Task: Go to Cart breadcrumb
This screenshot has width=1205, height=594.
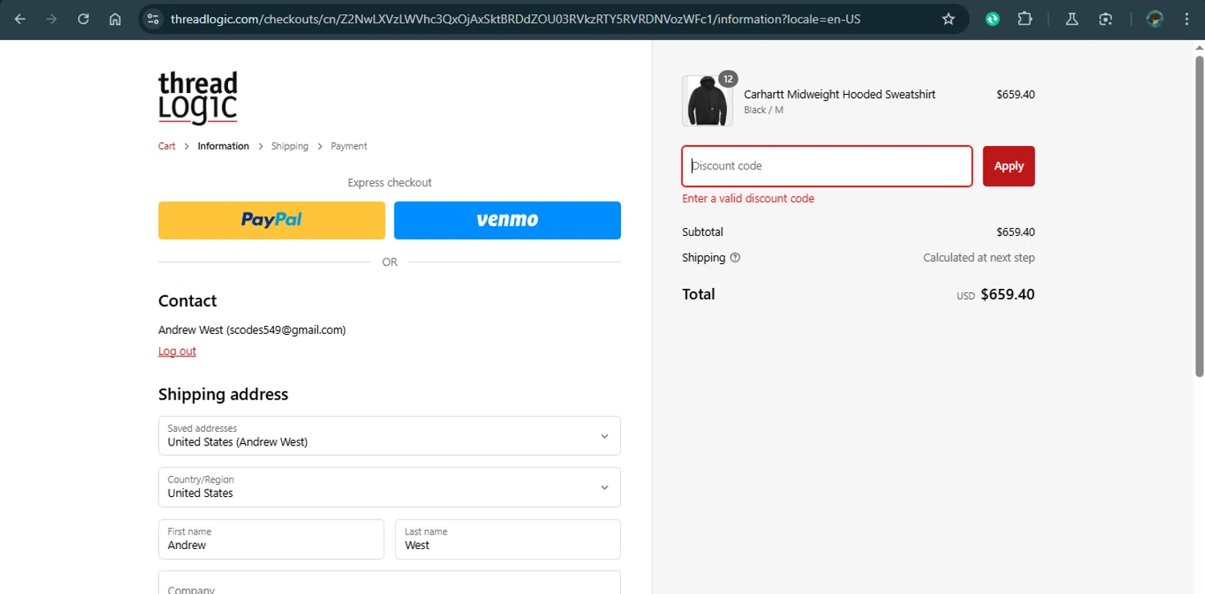Action: coord(167,146)
